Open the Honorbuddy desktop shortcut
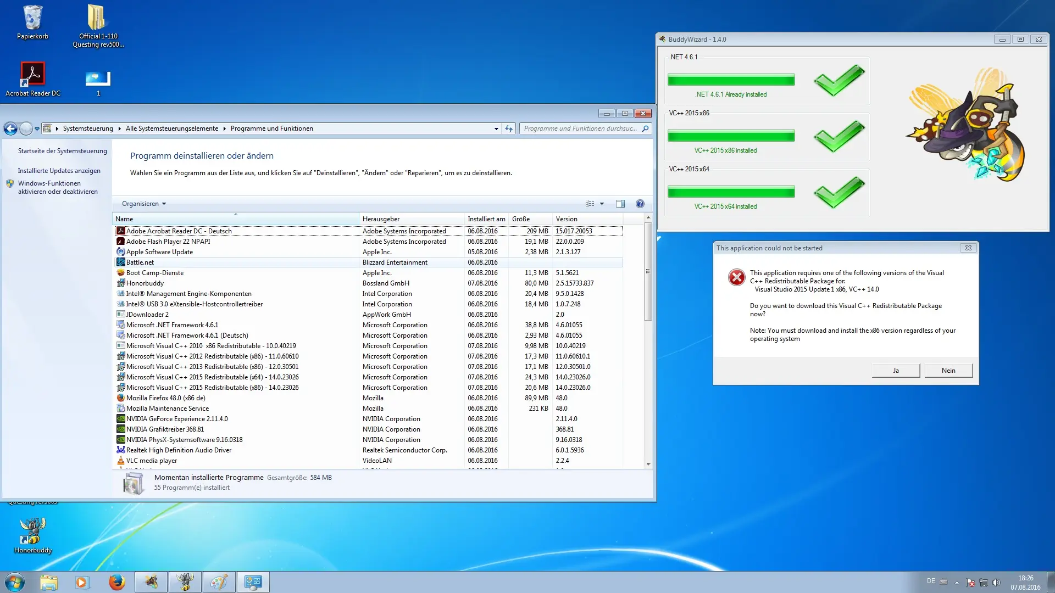This screenshot has width=1055, height=593. pyautogui.click(x=32, y=535)
